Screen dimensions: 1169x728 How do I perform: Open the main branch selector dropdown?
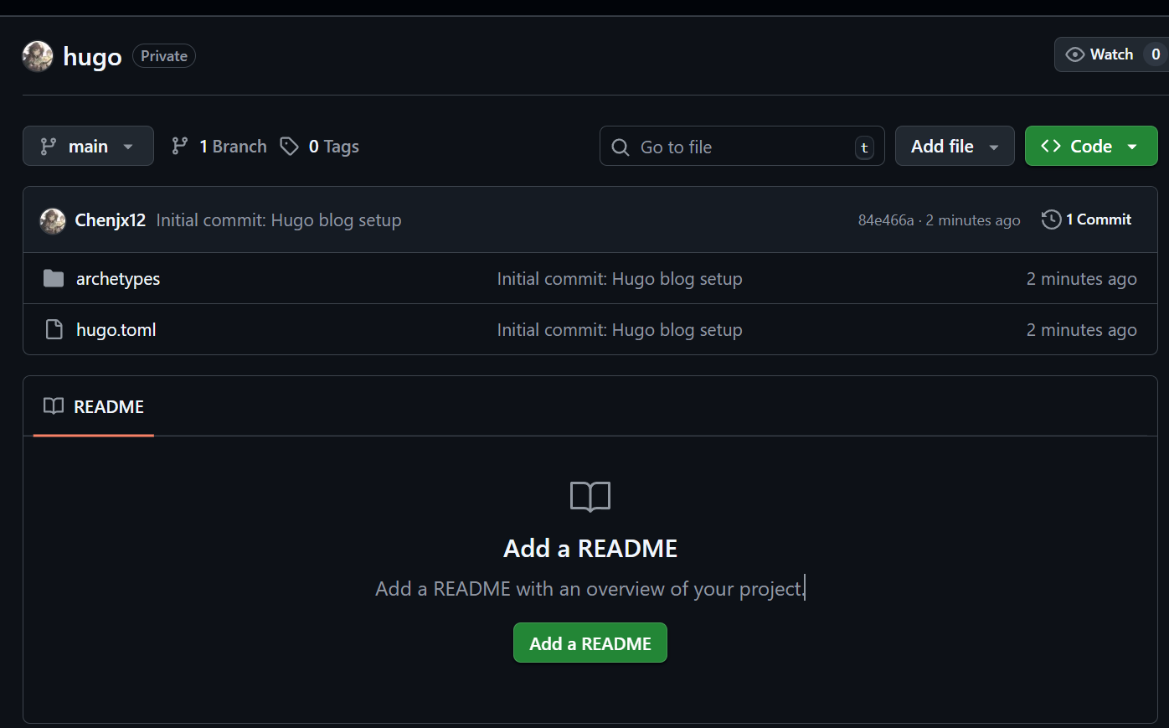click(88, 146)
